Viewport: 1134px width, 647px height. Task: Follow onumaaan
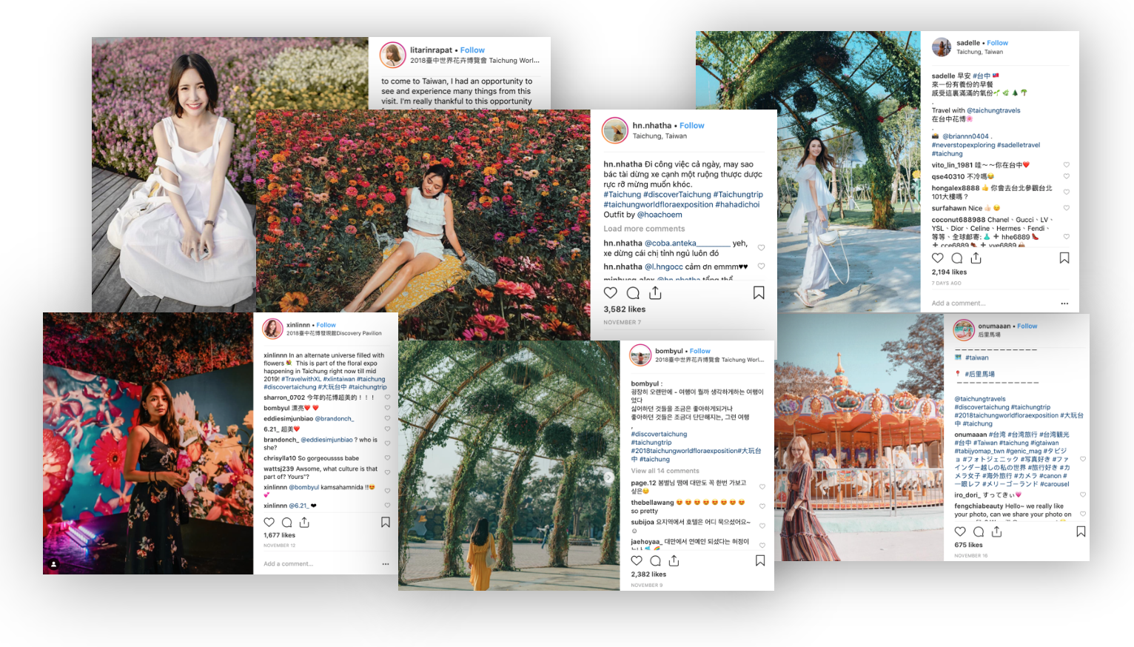click(x=1027, y=326)
